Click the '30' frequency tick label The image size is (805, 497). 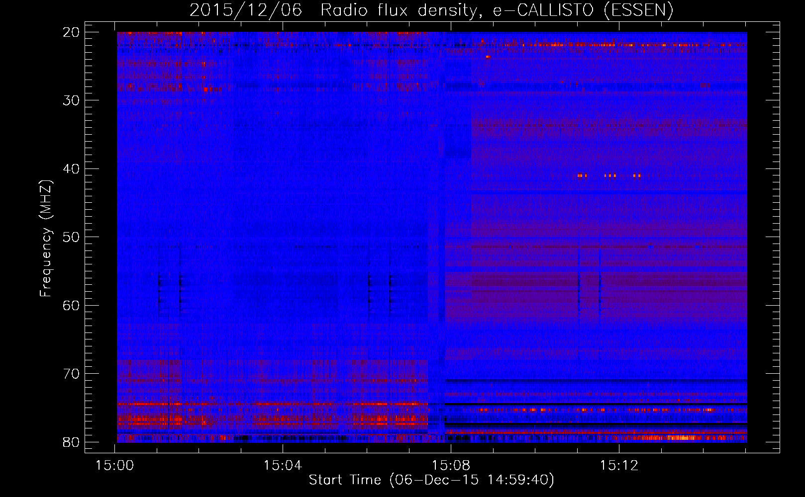(72, 100)
